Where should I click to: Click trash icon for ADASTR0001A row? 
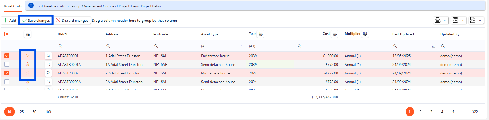coord(27,64)
